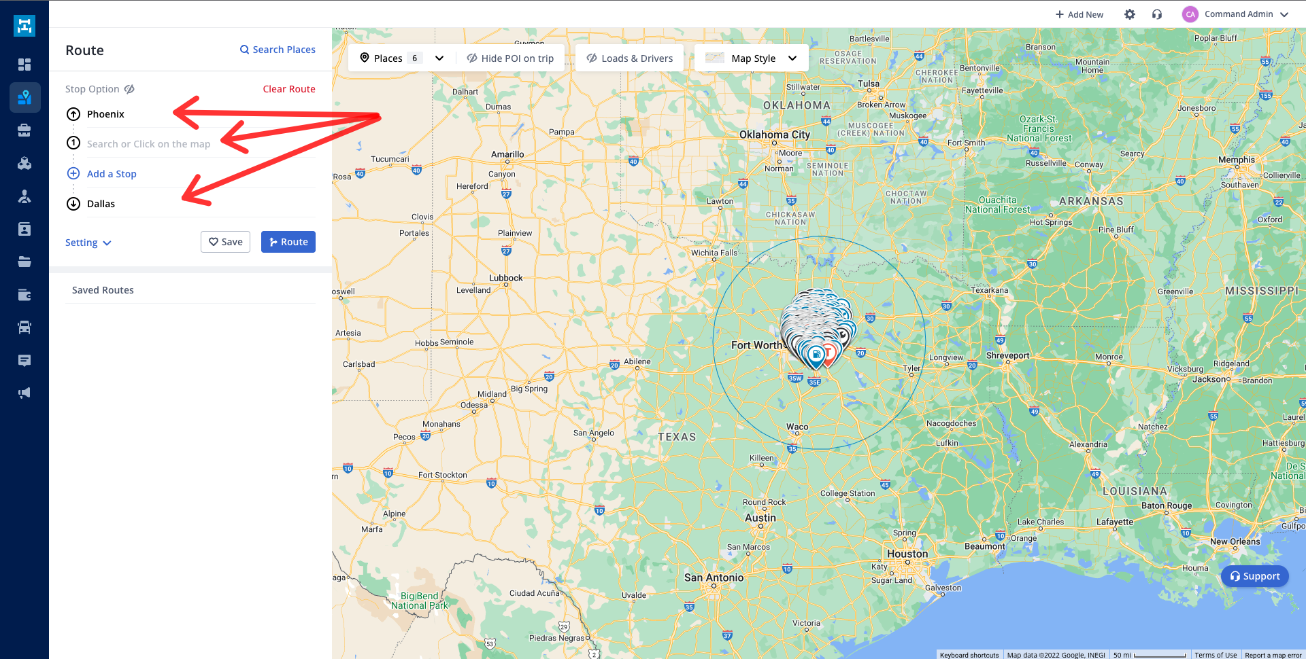Viewport: 1306px width, 659px height.
Task: Click the plus icon beside Add a Stop
Action: pos(73,173)
